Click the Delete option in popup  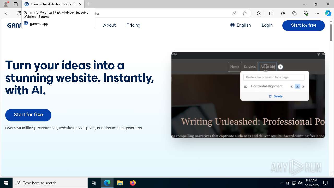tap(276, 96)
